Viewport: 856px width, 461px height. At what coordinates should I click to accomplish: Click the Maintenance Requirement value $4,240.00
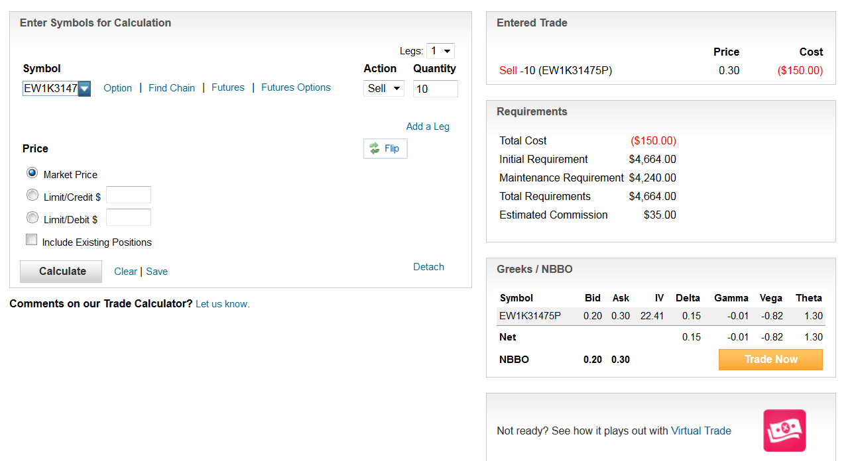(x=652, y=178)
